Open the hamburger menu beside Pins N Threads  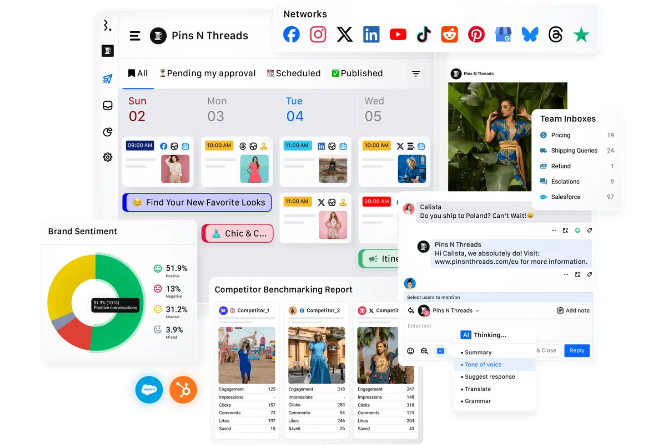point(135,36)
